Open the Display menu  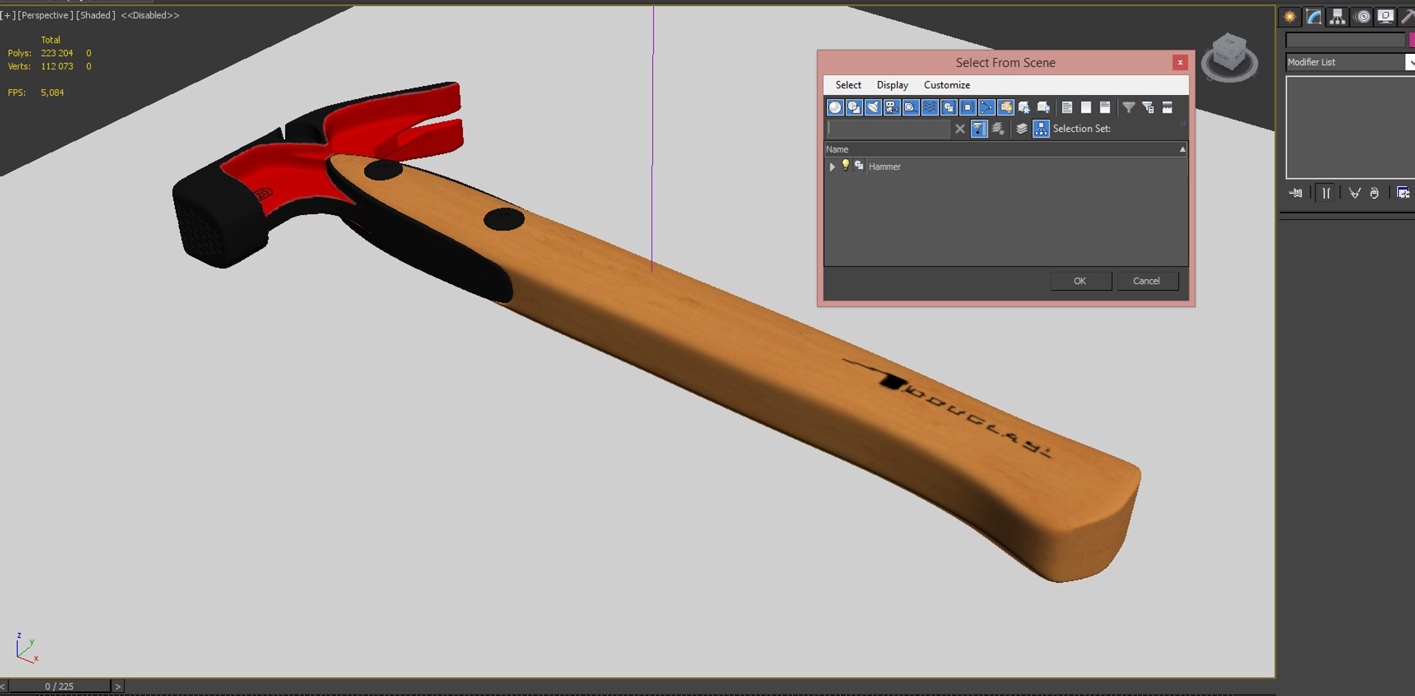click(x=892, y=85)
